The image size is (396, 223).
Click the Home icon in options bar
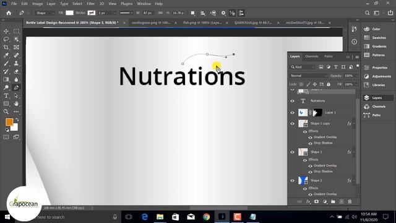[x=9, y=13]
